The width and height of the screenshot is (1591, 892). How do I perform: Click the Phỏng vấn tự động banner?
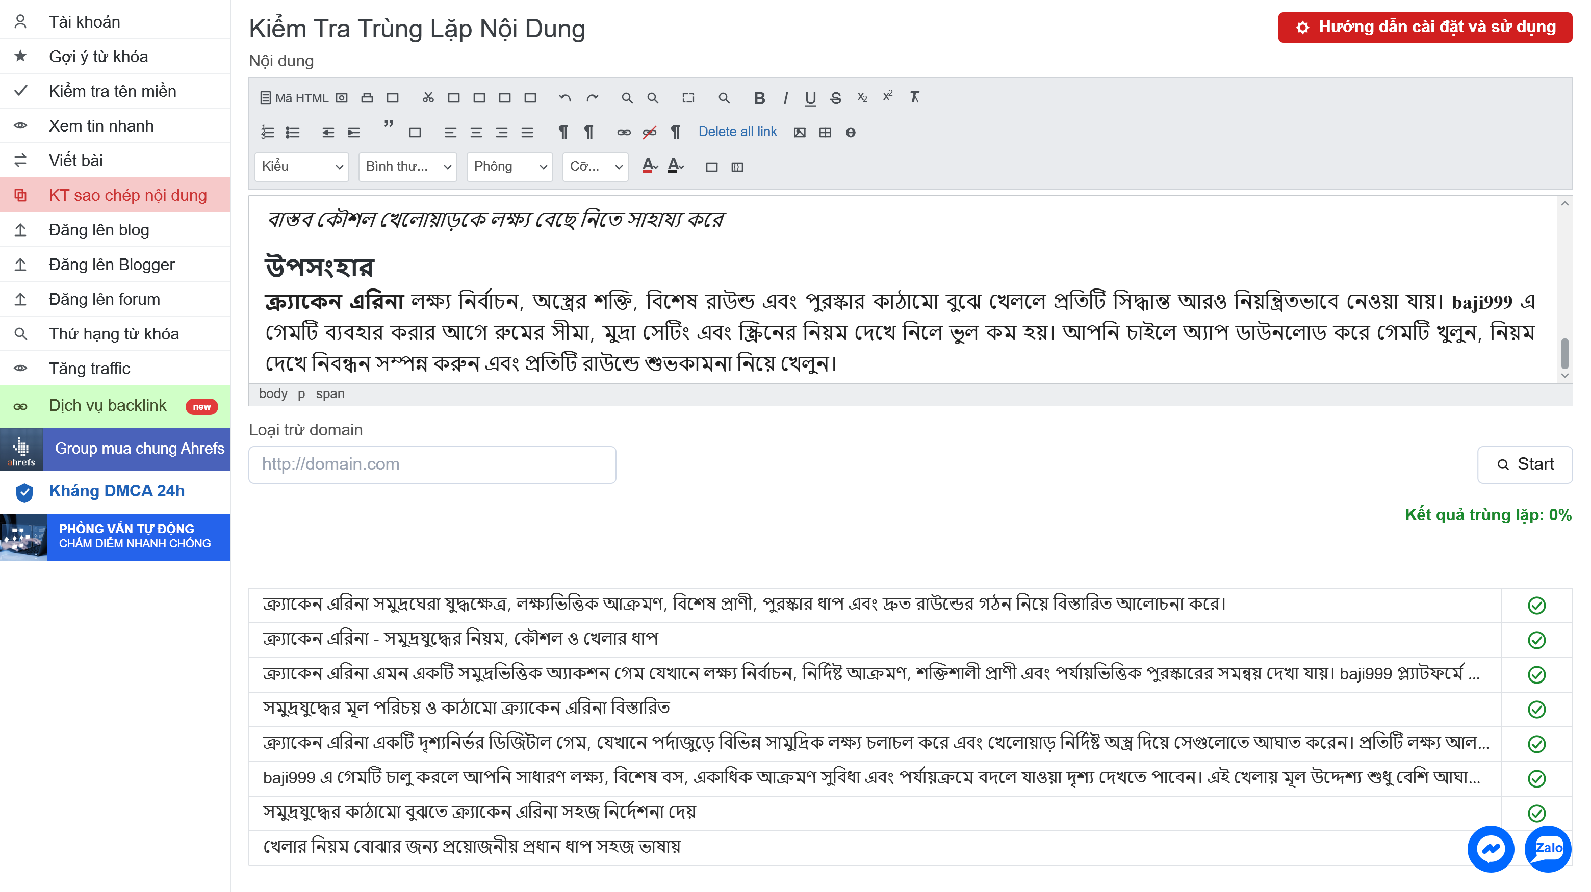(115, 536)
